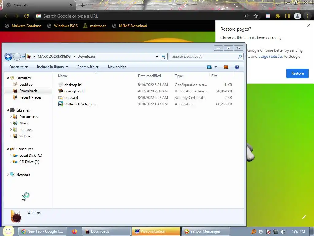Select Network in navigation pane
314x236 pixels.
(23, 175)
